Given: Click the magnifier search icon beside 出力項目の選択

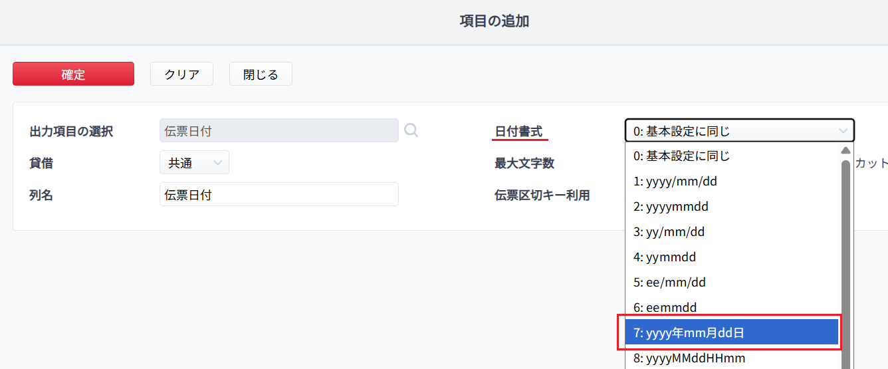Looking at the screenshot, I should pyautogui.click(x=411, y=130).
